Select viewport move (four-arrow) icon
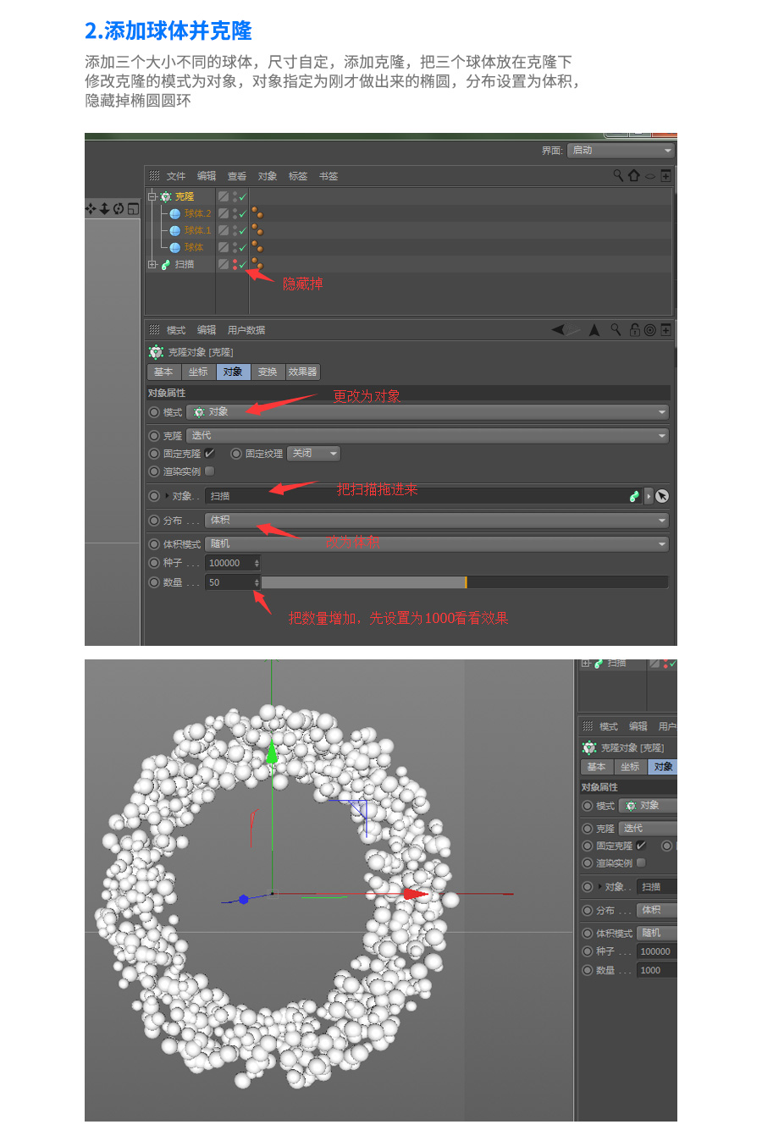 [91, 208]
